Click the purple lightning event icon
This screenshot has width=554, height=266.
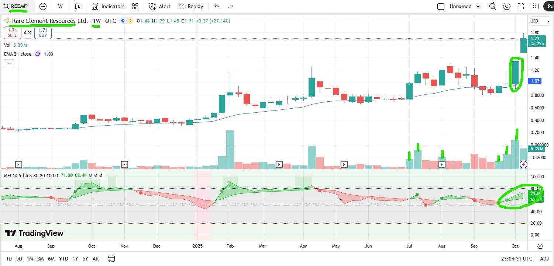coord(523,164)
